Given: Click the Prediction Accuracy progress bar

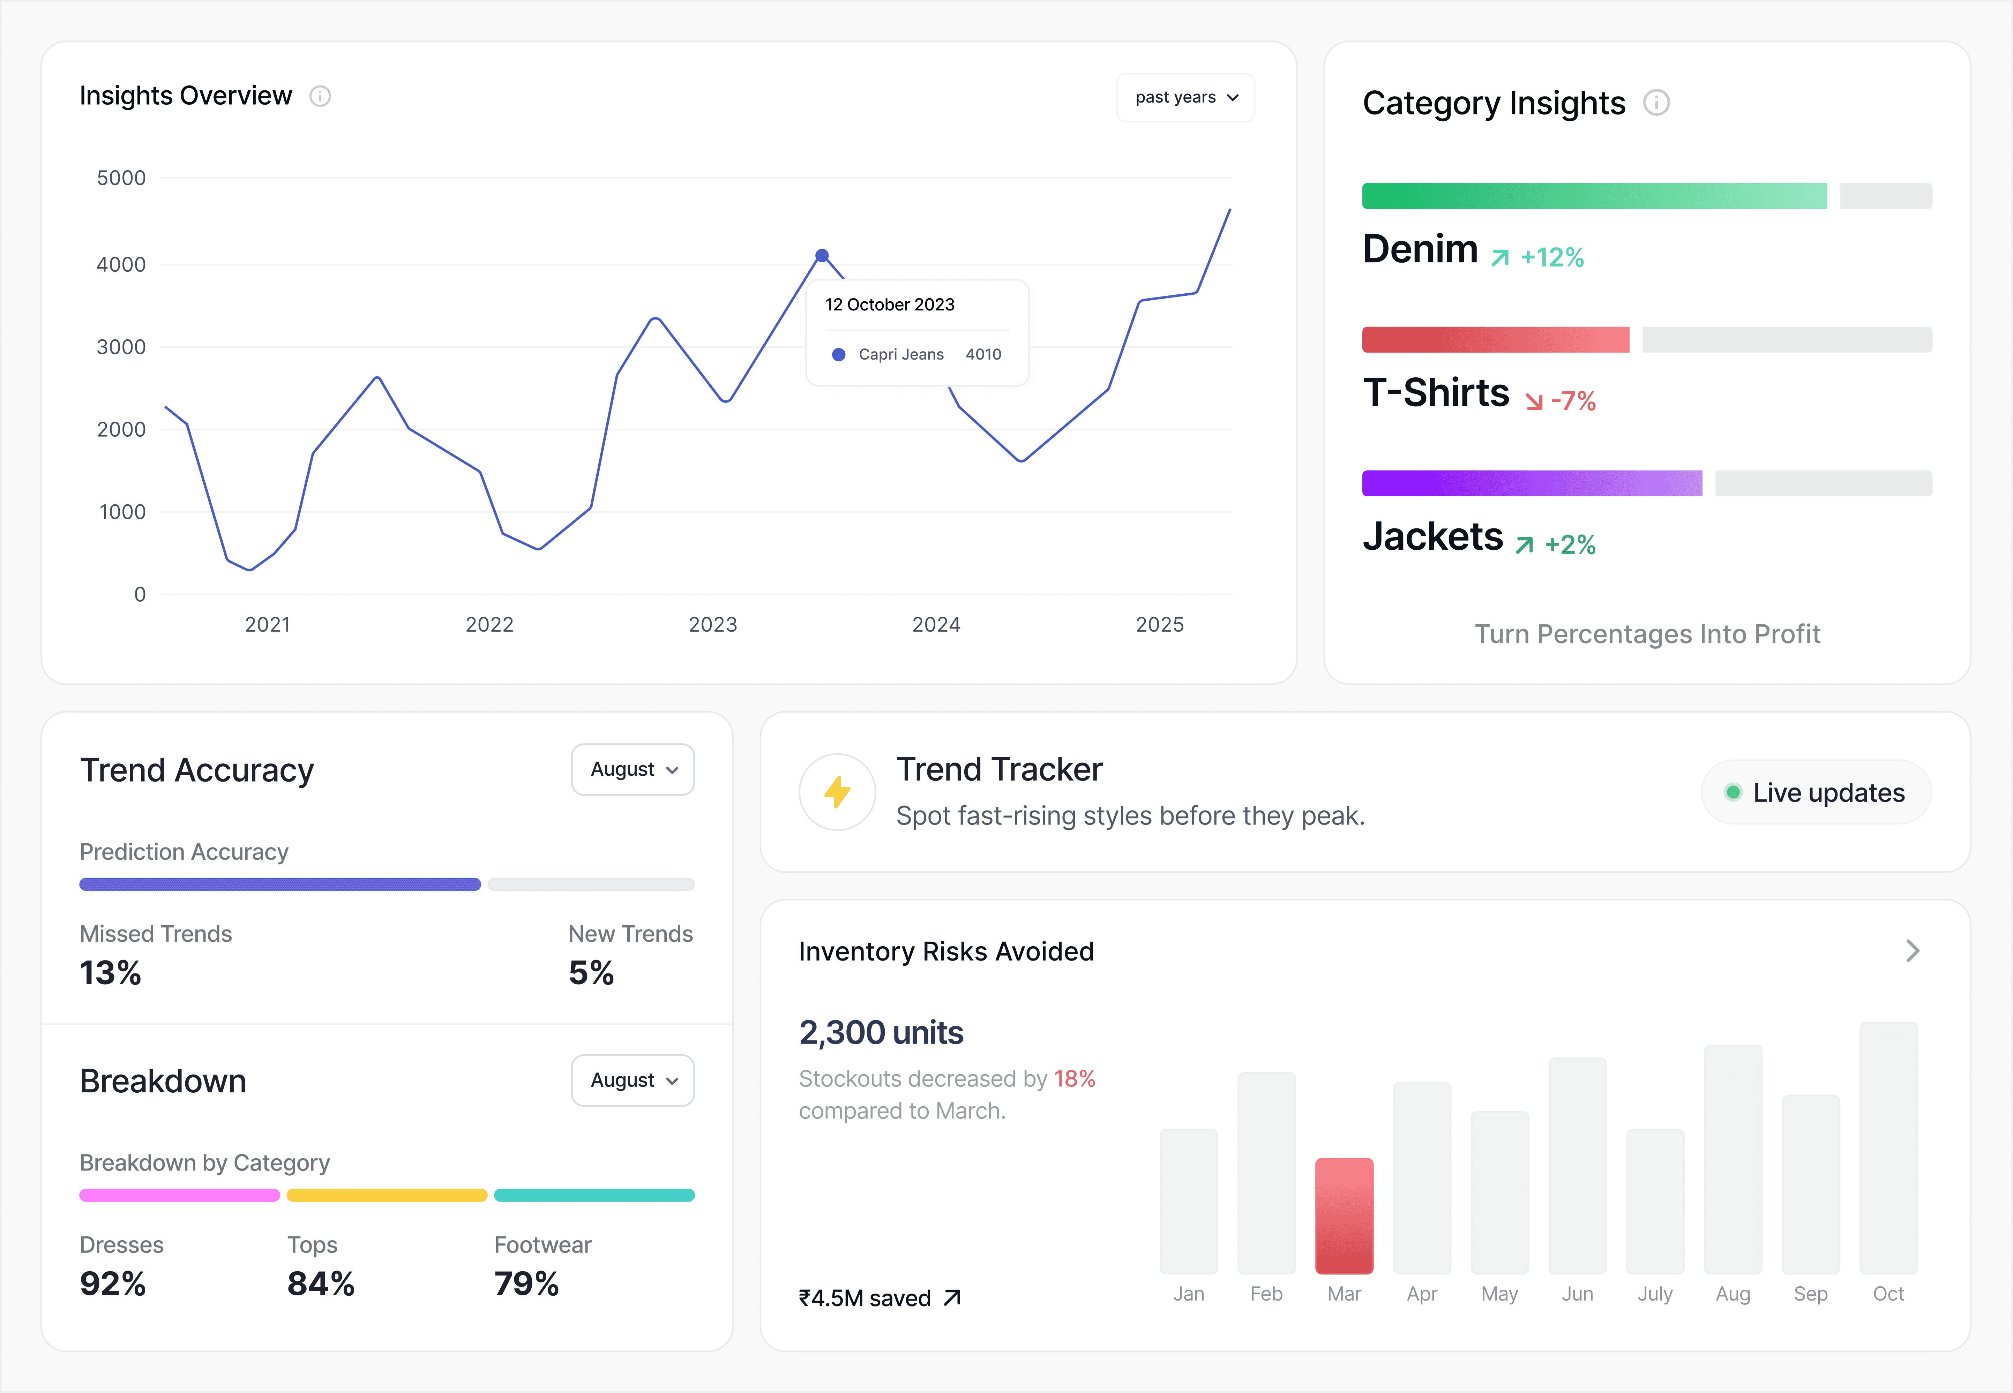Looking at the screenshot, I should click(280, 884).
